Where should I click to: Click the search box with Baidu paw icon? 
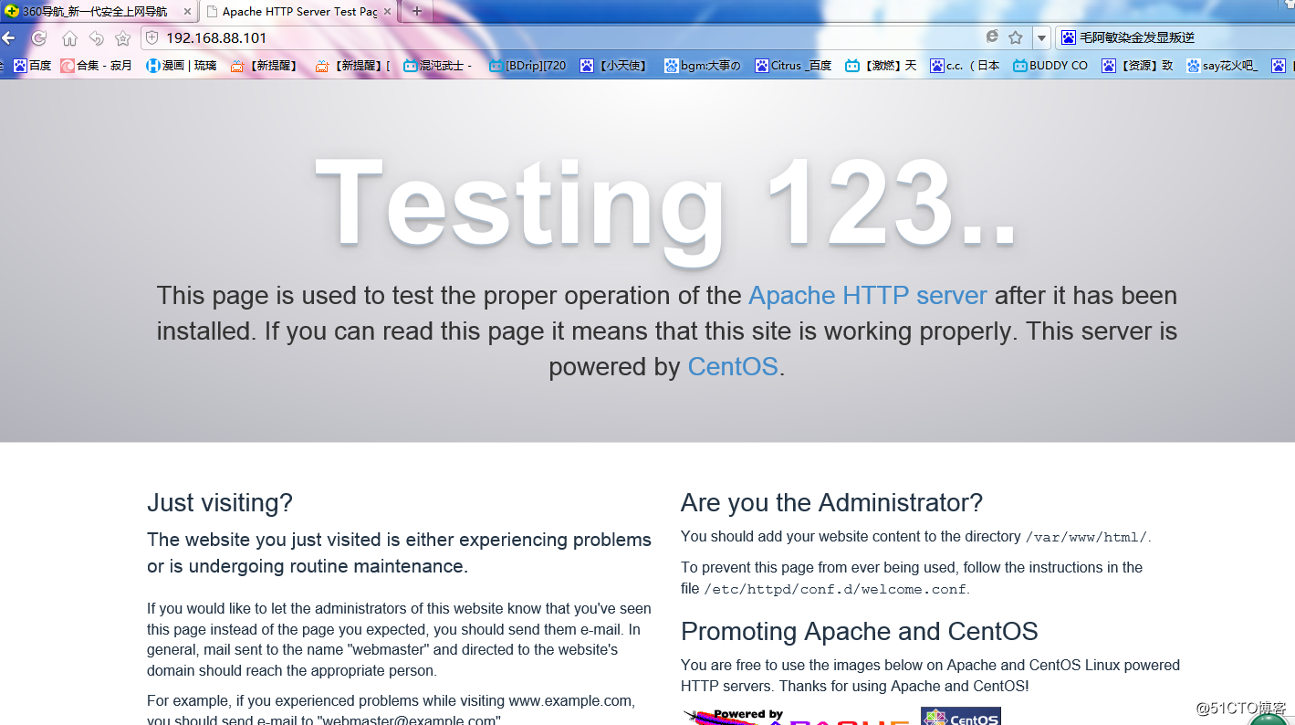tap(1175, 37)
